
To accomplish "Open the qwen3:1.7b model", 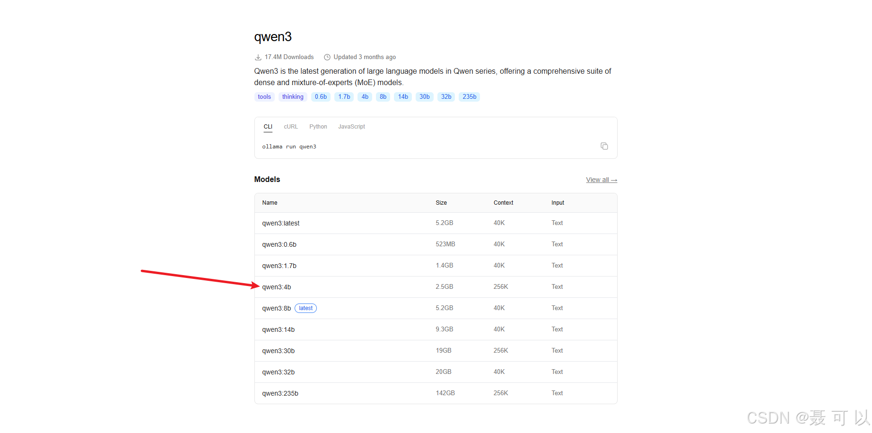I will point(279,266).
